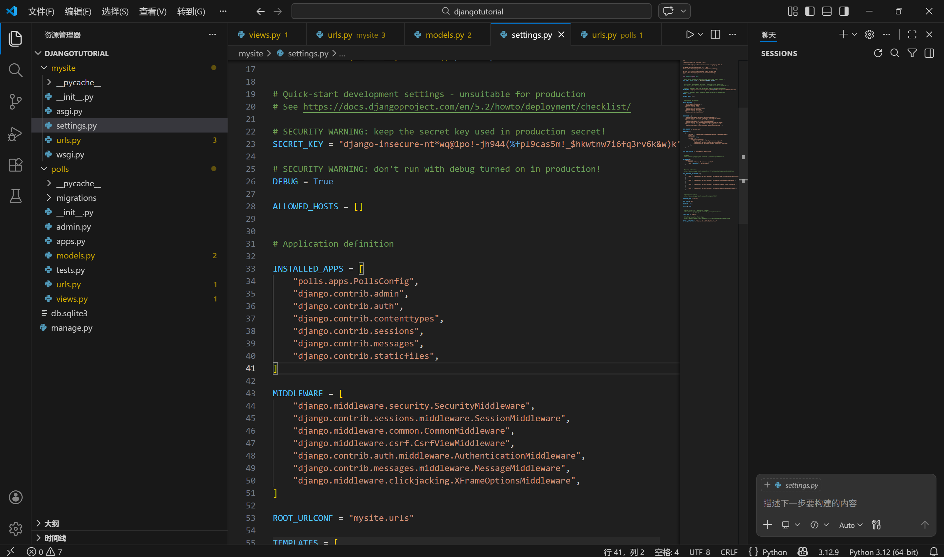Switch to the models.py tab

(445, 35)
